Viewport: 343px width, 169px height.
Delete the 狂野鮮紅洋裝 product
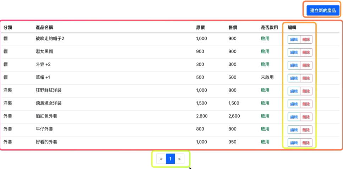[306, 91]
